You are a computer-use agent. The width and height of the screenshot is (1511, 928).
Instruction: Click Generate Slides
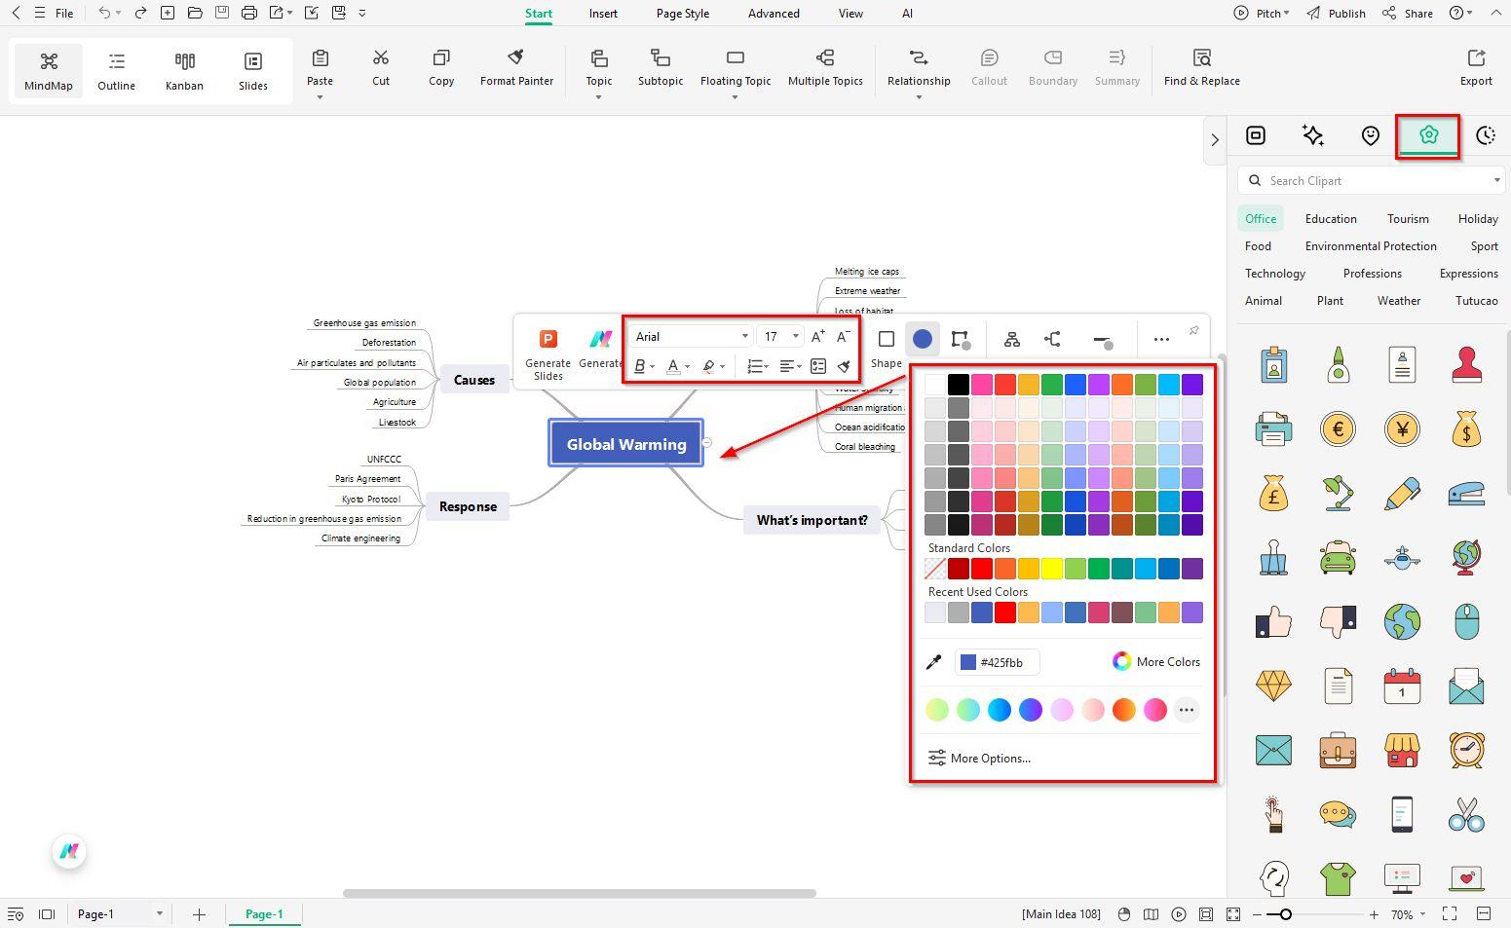pos(548,353)
